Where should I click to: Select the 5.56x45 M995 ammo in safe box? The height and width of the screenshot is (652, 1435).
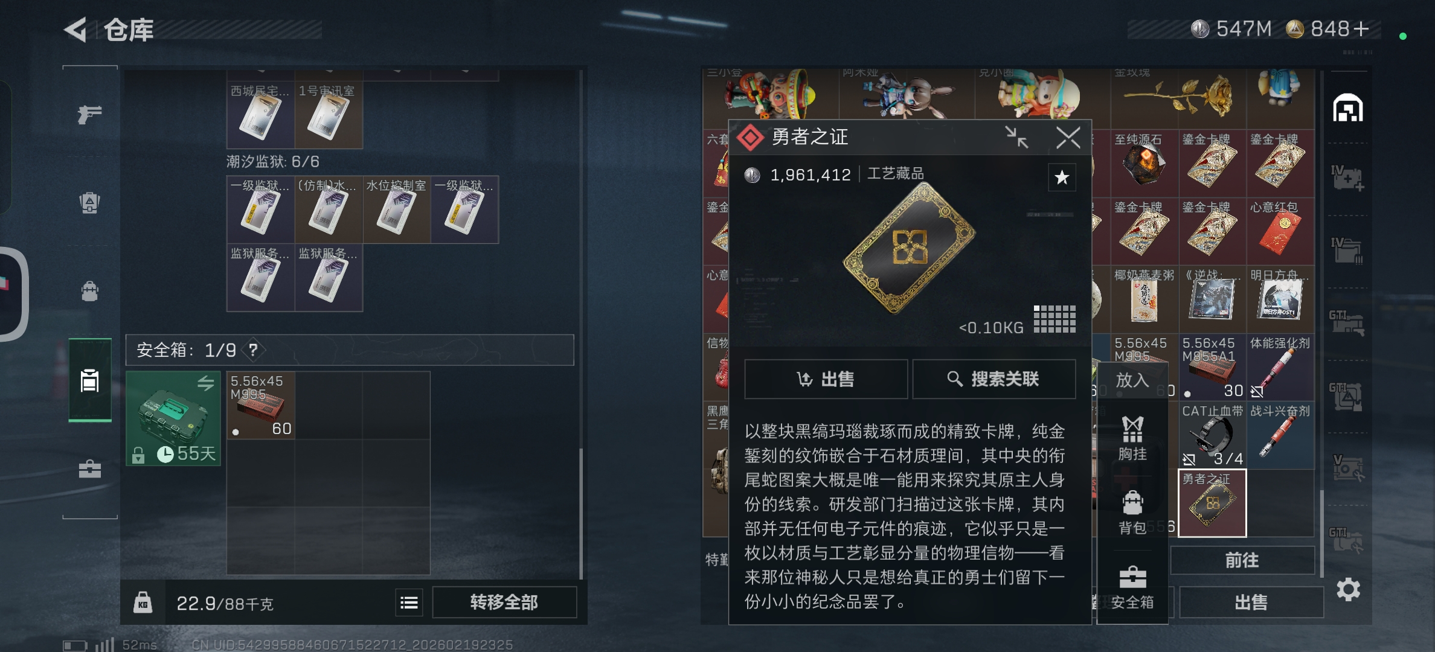point(260,405)
